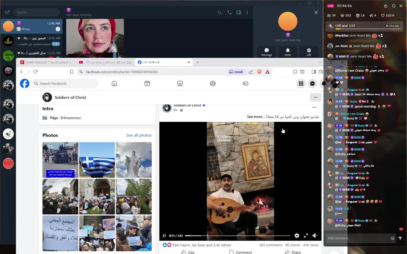Image resolution: width=407 pixels, height=254 pixels.
Task: Send live comment arrow
Action: [400, 238]
